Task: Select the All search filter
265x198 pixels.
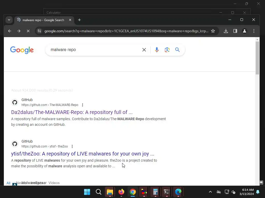Action: tap(9, 183)
